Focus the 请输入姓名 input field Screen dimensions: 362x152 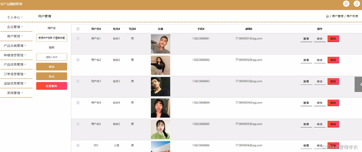pyautogui.click(x=52, y=57)
